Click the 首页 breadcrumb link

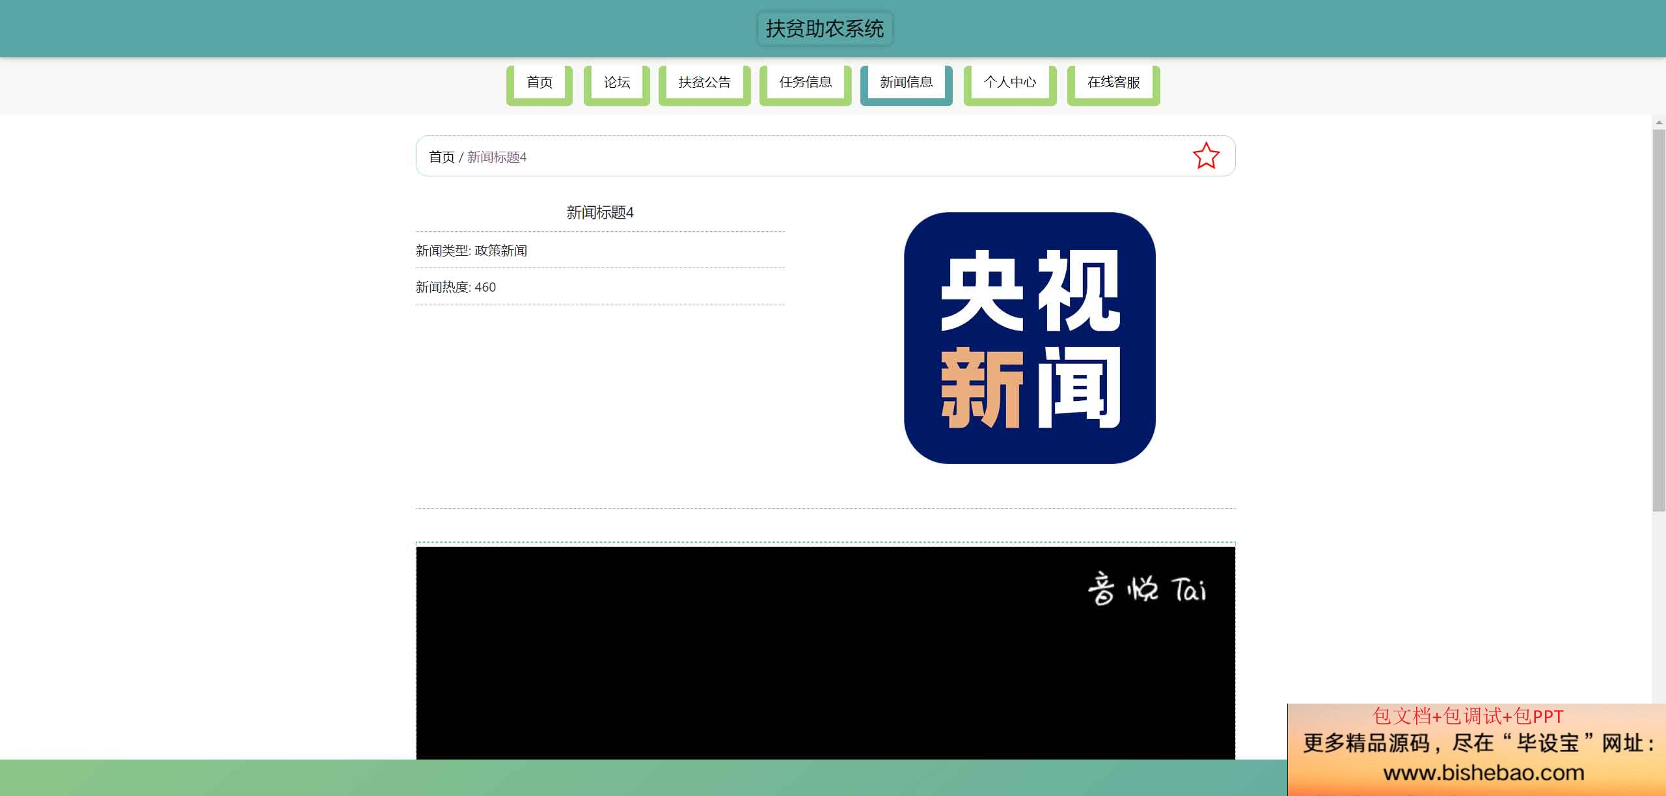[x=442, y=157]
